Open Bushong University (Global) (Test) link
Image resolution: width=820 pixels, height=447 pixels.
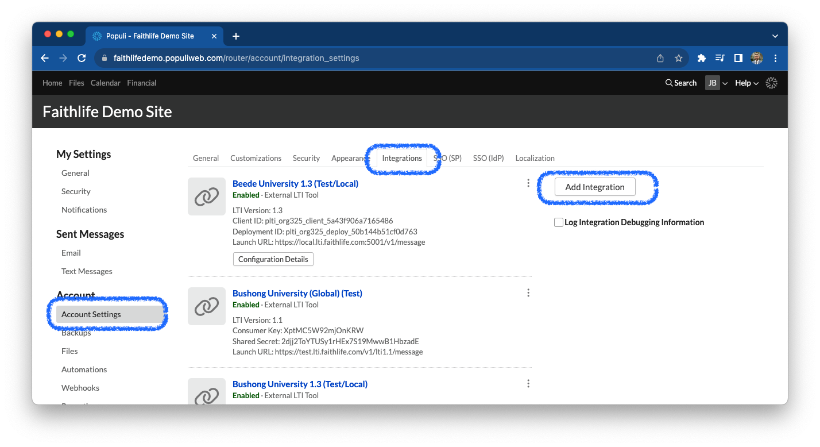(x=297, y=294)
